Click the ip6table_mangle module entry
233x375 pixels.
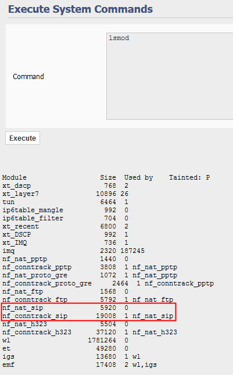tap(33, 210)
